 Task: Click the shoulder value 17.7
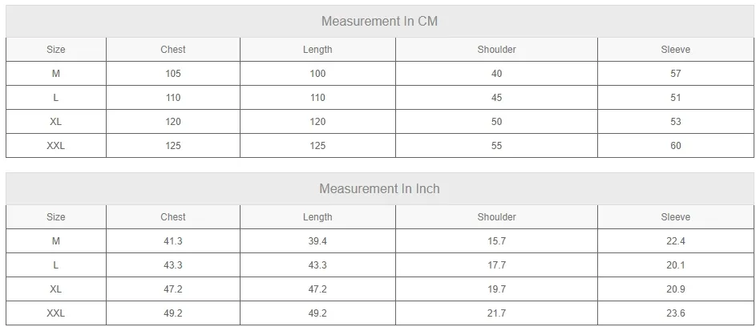(x=496, y=265)
